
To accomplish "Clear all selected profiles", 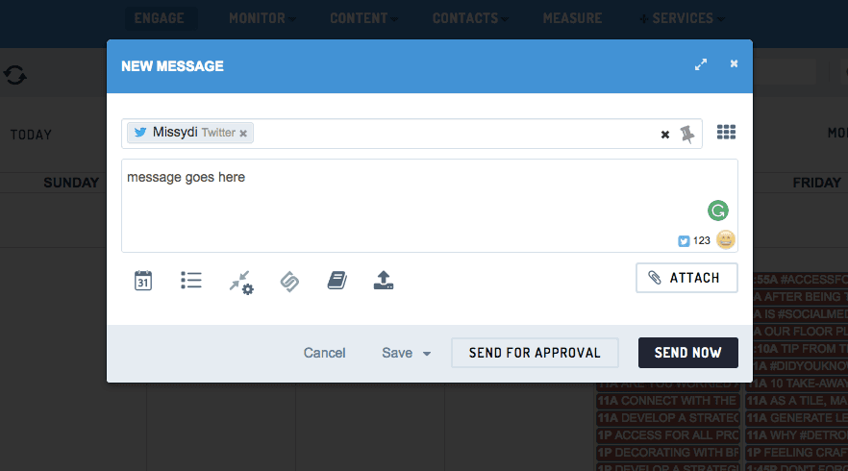I will [x=664, y=135].
